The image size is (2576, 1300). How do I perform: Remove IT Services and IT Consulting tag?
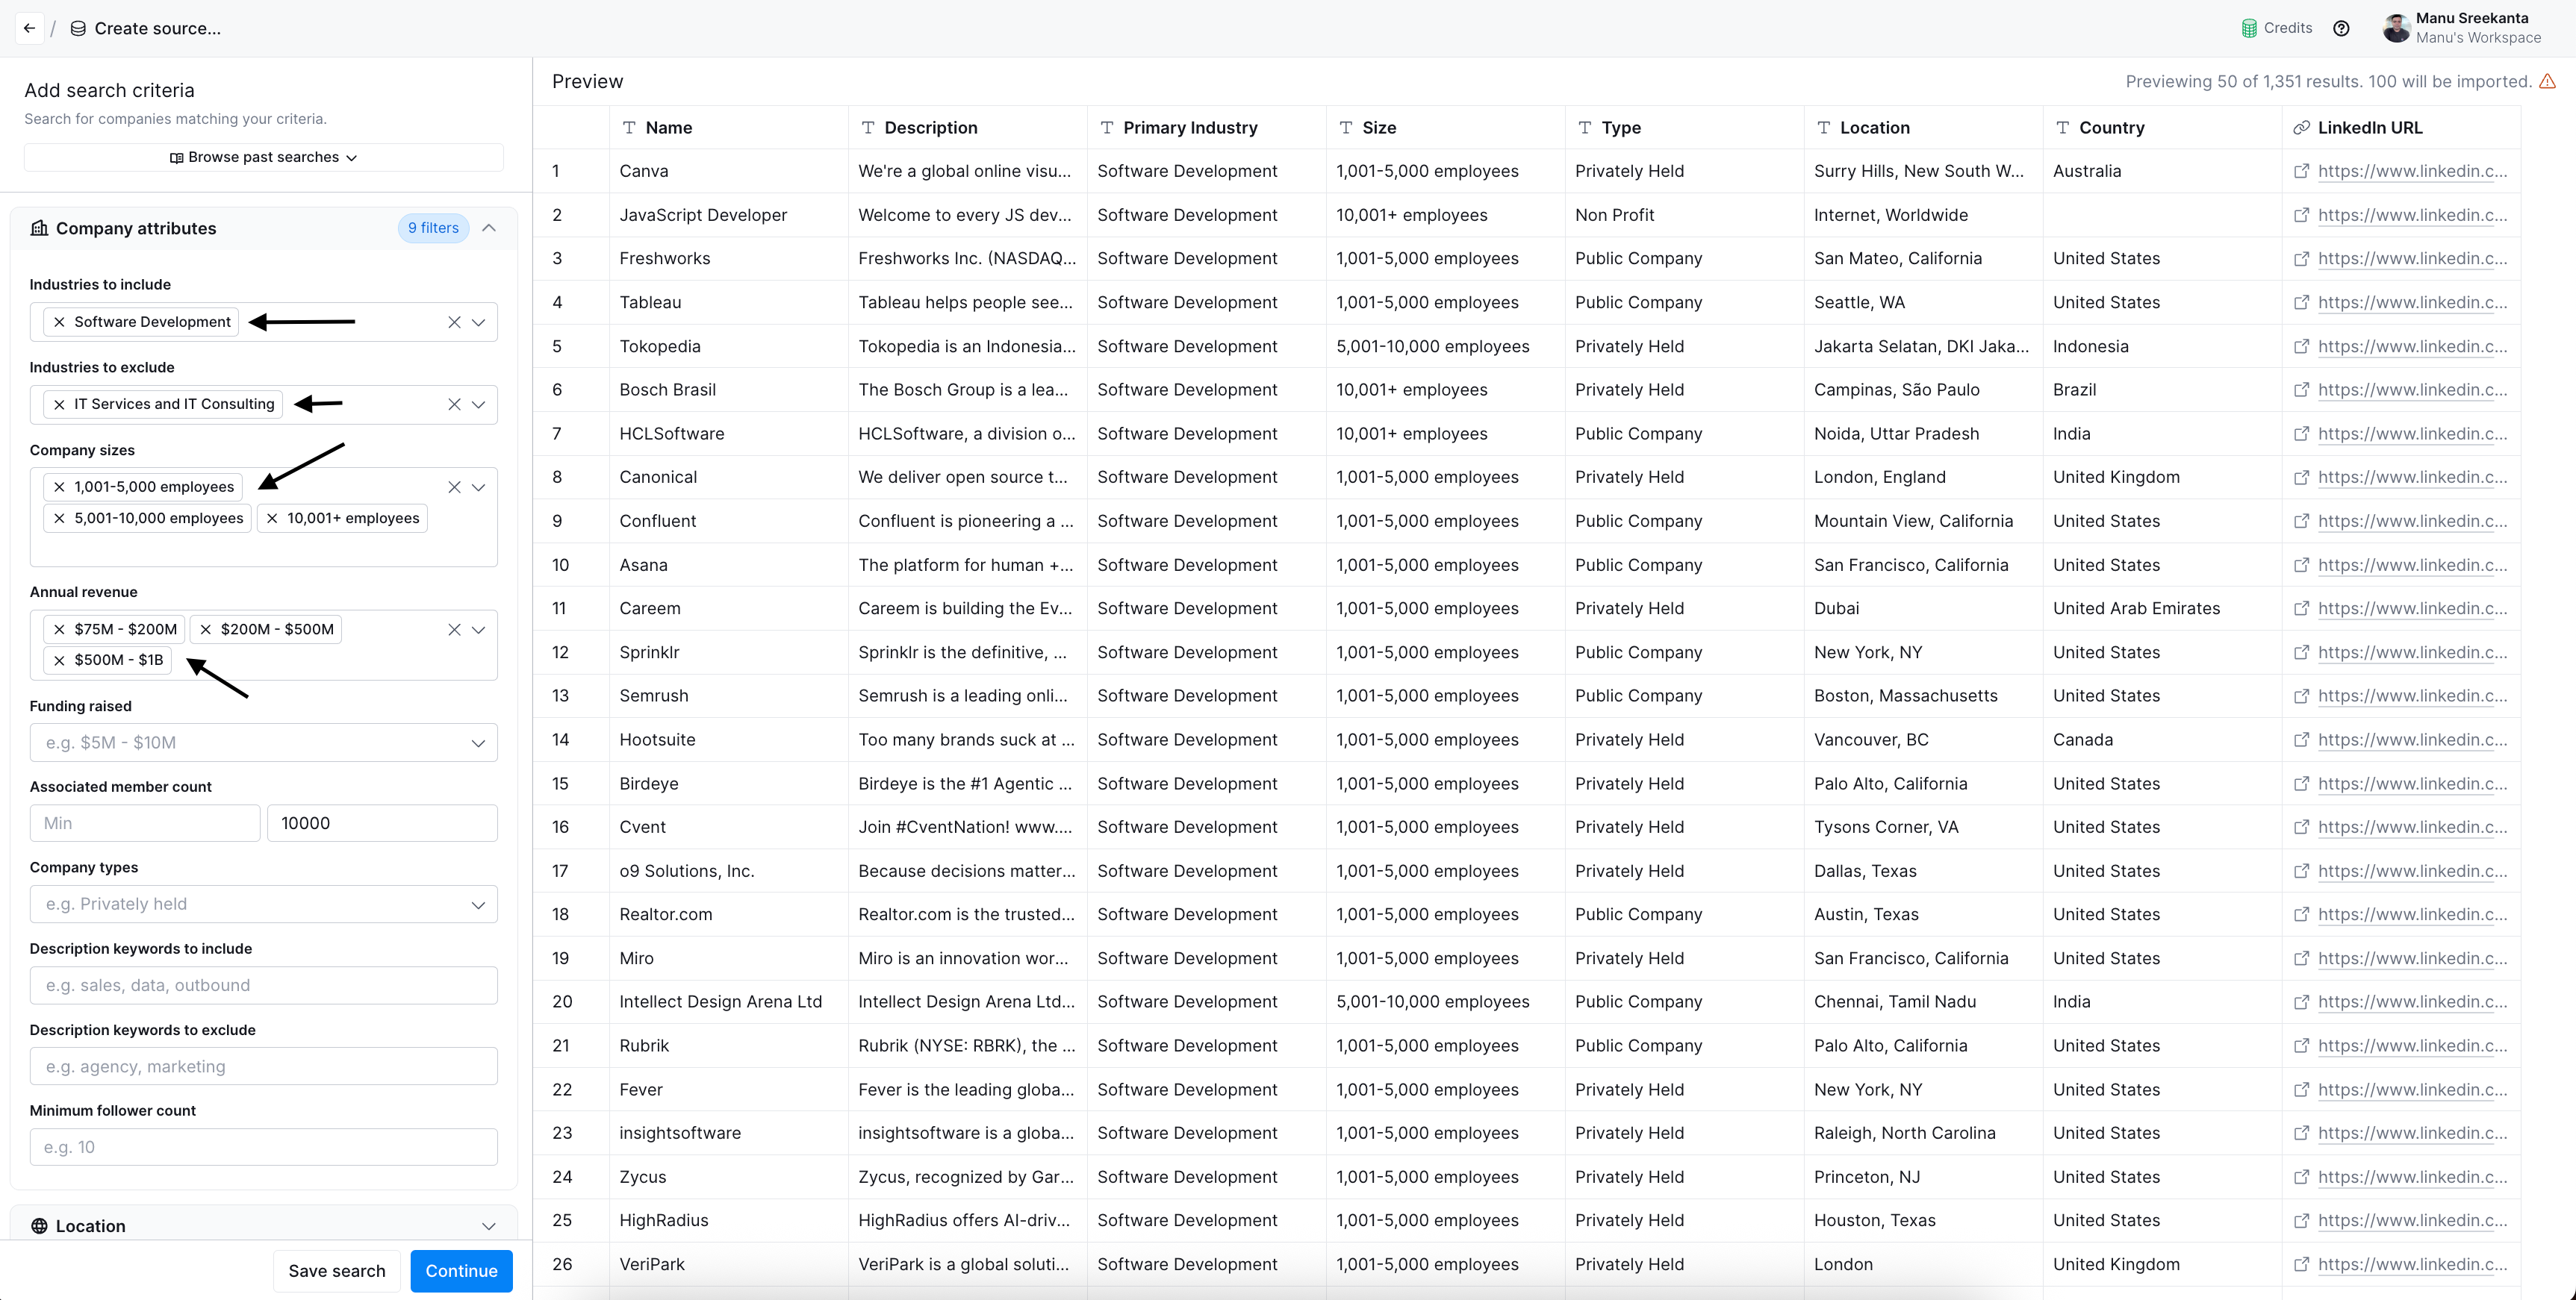coord(59,404)
